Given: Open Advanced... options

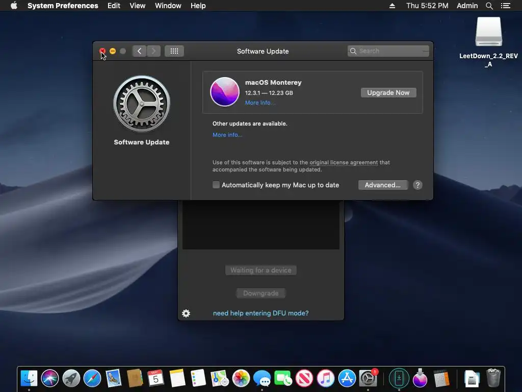Looking at the screenshot, I should pyautogui.click(x=382, y=185).
